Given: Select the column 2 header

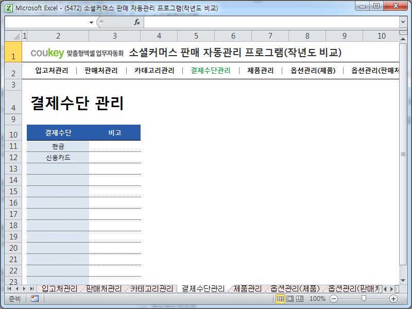Looking at the screenshot, I should (x=58, y=36).
